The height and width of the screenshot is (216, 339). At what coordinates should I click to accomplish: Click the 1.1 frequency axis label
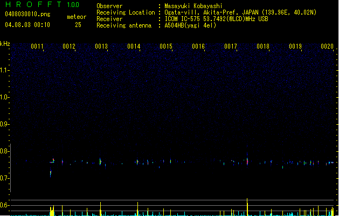point(4,70)
